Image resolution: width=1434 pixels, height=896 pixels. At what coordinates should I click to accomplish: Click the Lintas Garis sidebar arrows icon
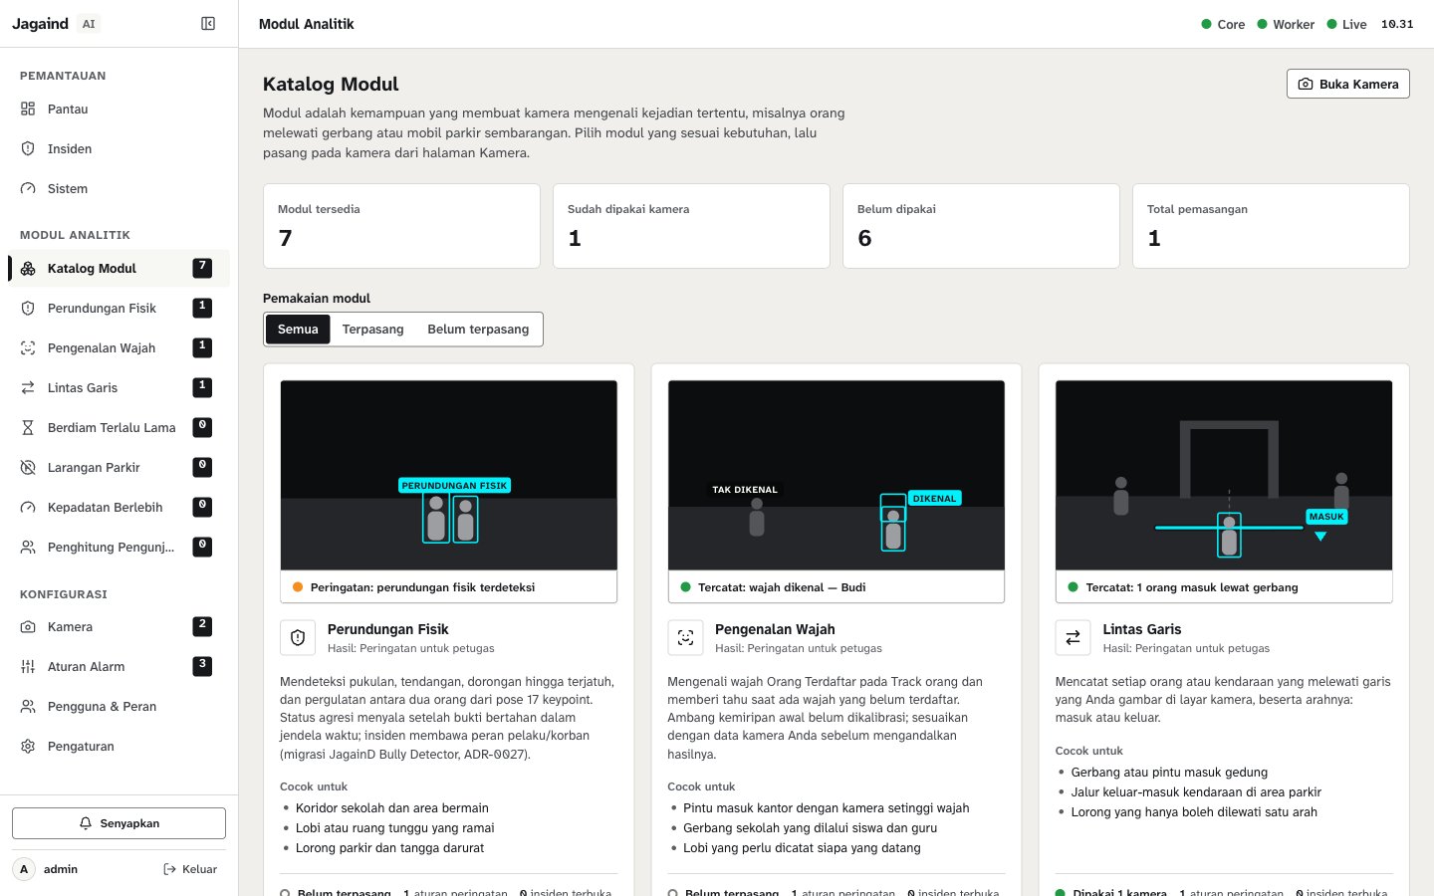click(x=28, y=388)
